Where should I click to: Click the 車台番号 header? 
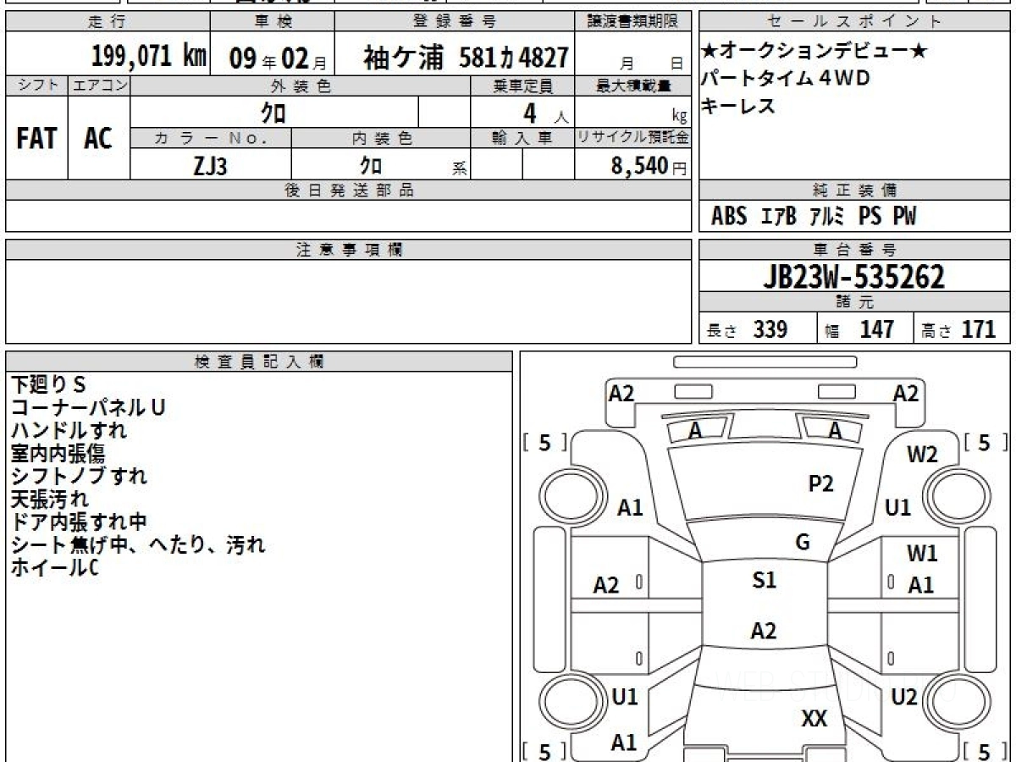(855, 250)
